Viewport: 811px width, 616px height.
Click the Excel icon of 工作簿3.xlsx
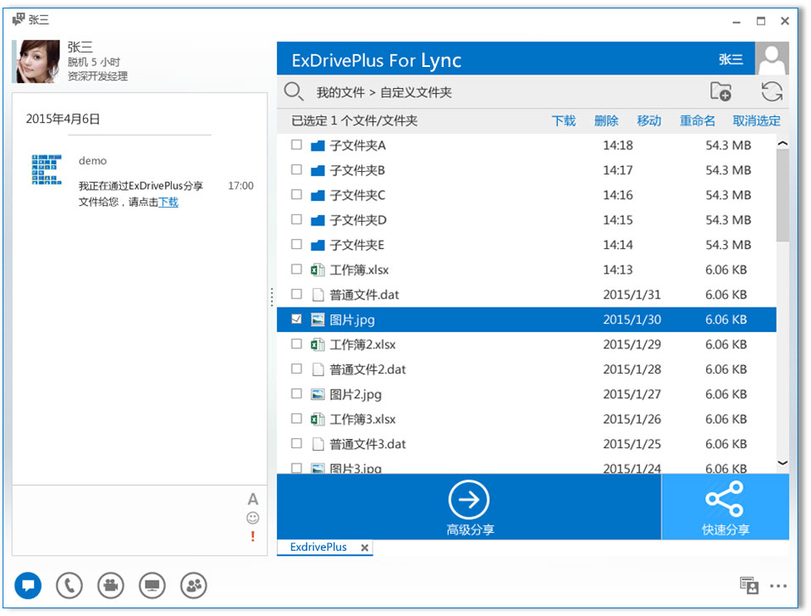click(317, 419)
